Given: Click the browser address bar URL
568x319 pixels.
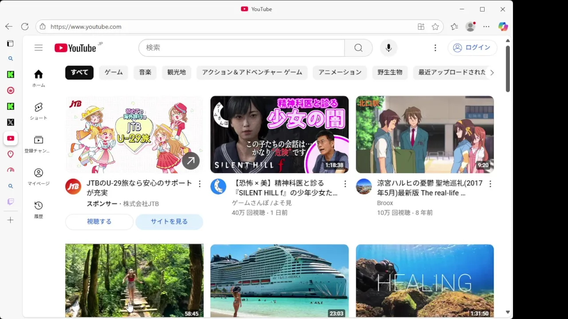Looking at the screenshot, I should click(x=86, y=27).
